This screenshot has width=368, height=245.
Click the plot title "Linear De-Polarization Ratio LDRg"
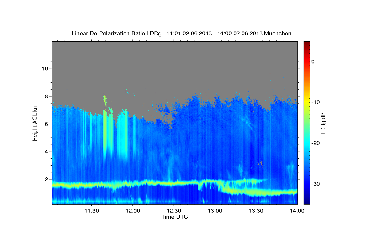click(x=116, y=33)
